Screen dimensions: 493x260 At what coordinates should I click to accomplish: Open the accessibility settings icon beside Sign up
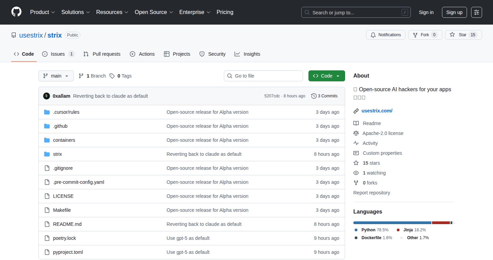477,12
